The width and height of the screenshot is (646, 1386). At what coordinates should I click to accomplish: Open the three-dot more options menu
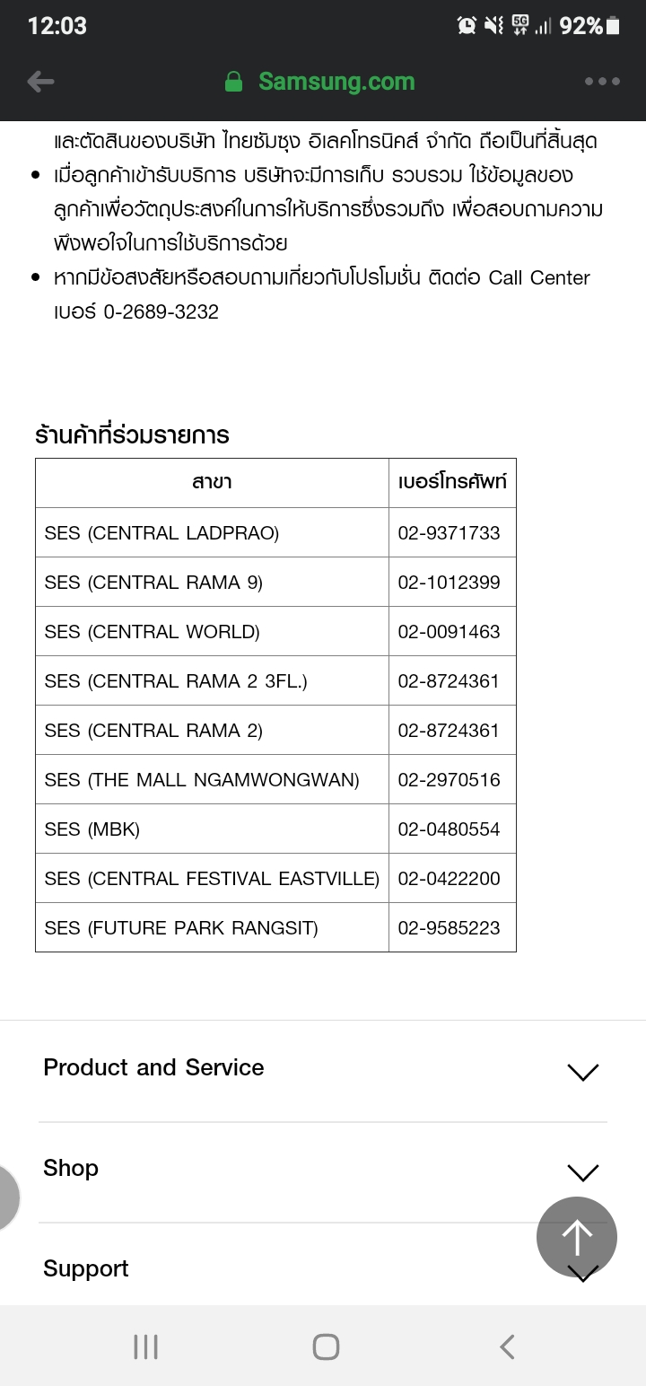coord(602,82)
